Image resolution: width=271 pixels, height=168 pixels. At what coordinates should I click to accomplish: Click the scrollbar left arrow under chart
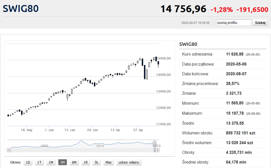9,150
